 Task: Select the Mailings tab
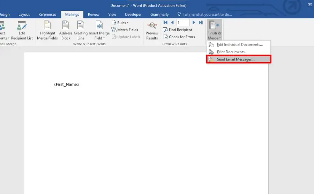(72, 14)
